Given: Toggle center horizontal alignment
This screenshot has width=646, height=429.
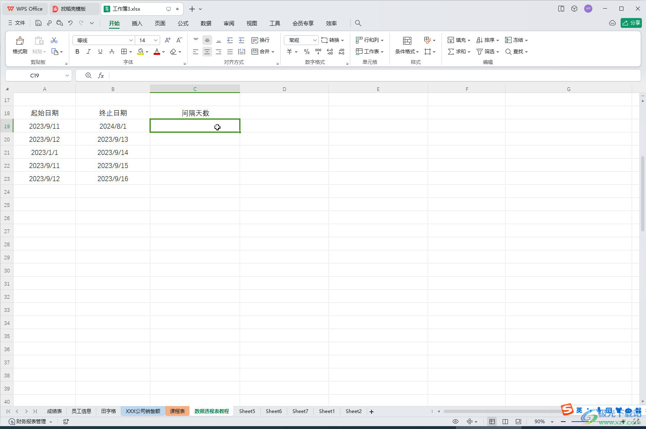Looking at the screenshot, I should [207, 52].
